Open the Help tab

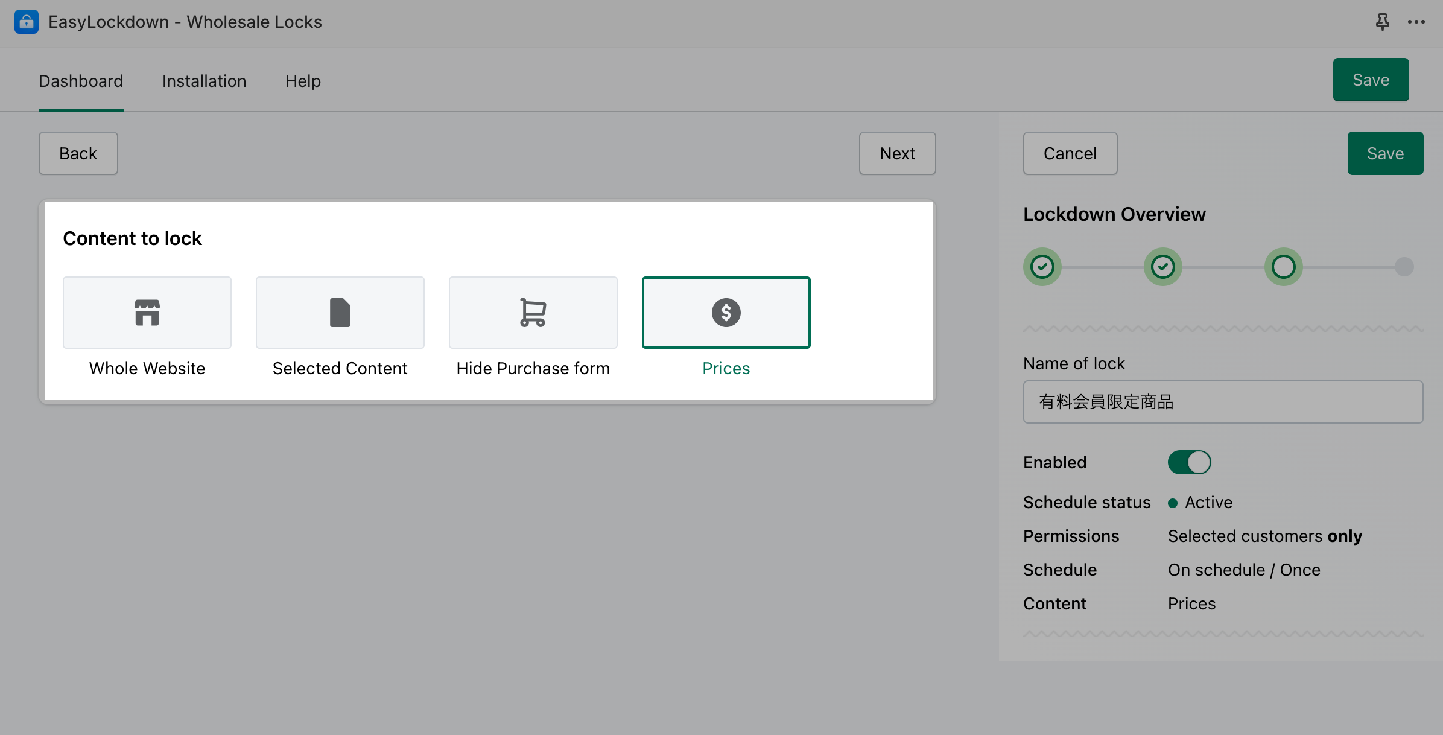tap(303, 81)
